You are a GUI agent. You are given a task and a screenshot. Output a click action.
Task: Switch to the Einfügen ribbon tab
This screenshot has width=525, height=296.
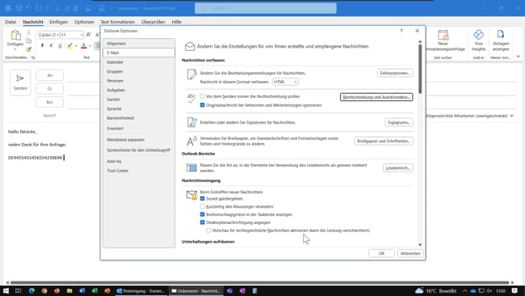point(59,22)
